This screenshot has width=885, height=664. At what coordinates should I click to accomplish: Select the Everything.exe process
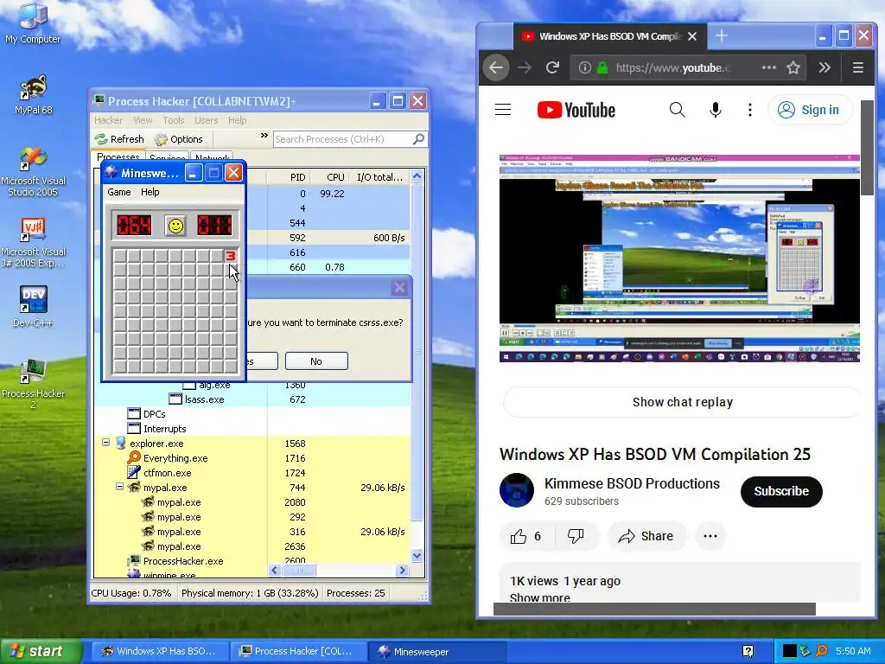point(251,458)
